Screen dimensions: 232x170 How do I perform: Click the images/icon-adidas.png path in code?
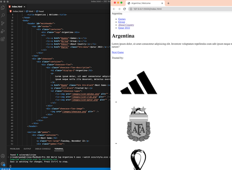click(x=86, y=94)
